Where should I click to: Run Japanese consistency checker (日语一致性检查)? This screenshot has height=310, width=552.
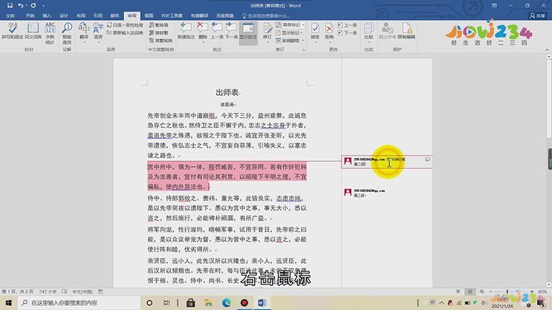coord(126,25)
